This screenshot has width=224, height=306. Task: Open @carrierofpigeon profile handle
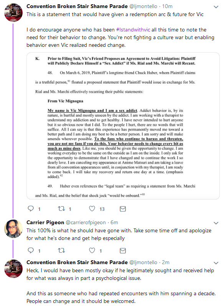86,222
